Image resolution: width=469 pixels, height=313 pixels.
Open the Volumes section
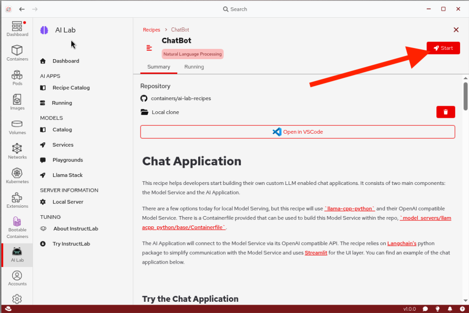tap(17, 127)
